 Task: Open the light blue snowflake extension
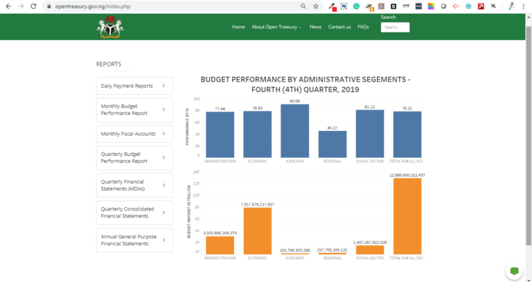click(x=468, y=6)
